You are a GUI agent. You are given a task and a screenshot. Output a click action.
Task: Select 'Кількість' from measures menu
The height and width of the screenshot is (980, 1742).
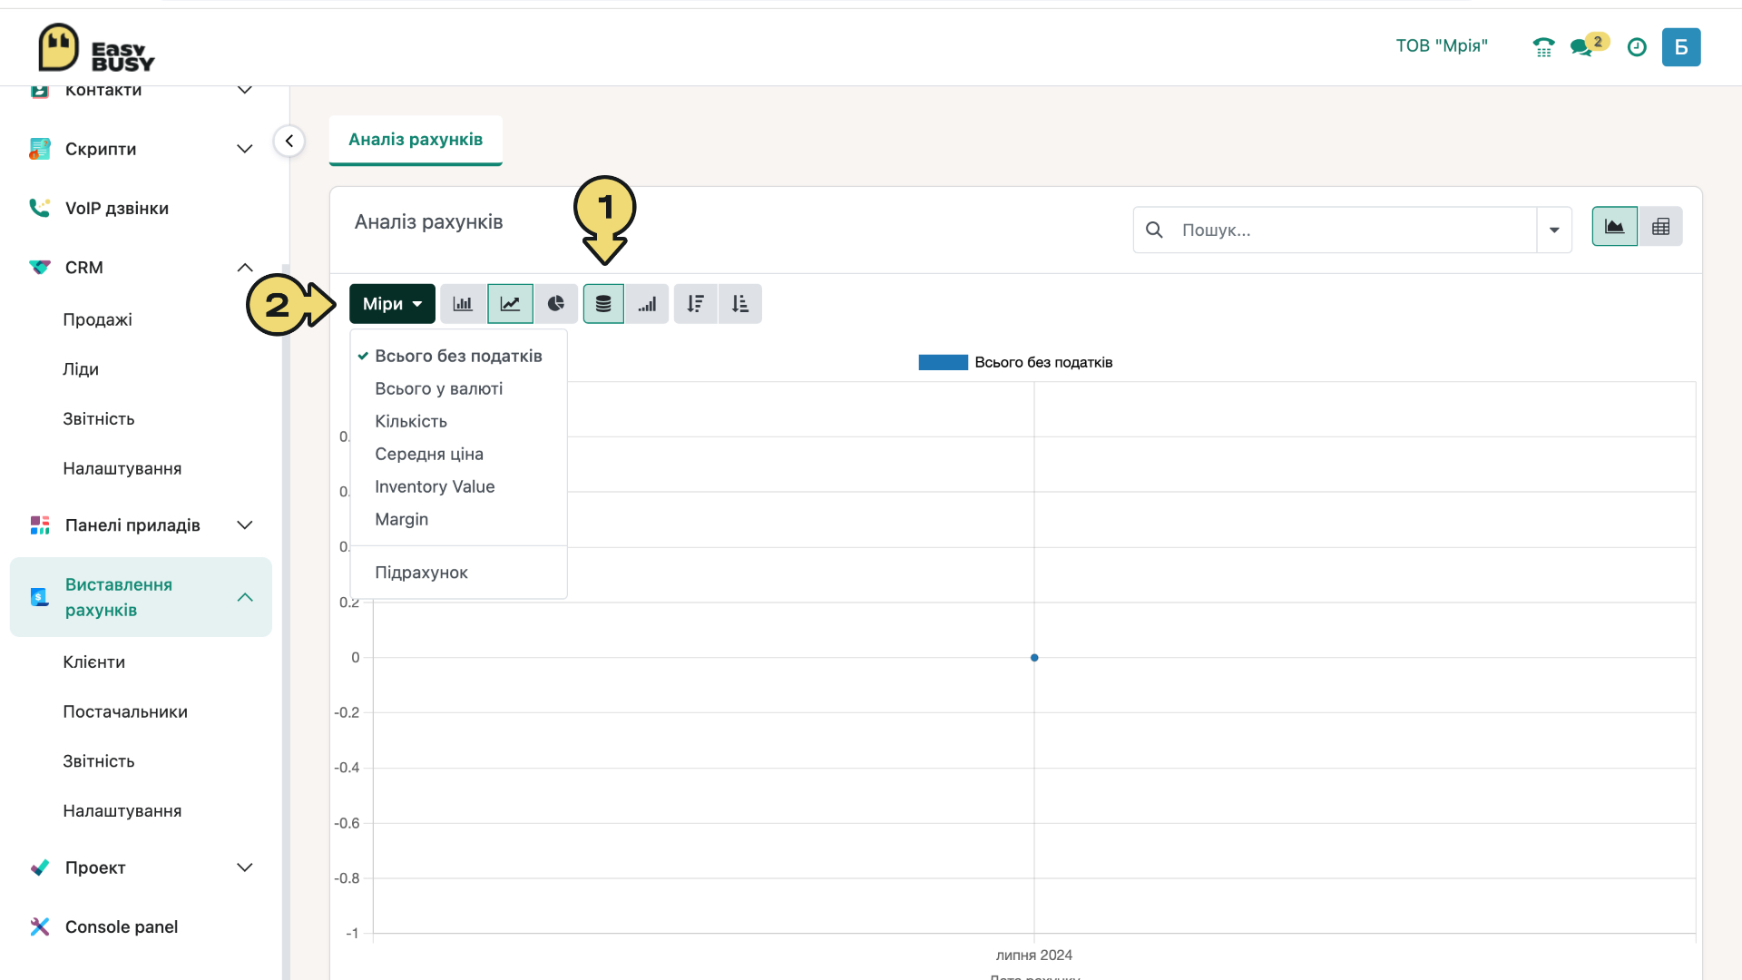coord(411,421)
